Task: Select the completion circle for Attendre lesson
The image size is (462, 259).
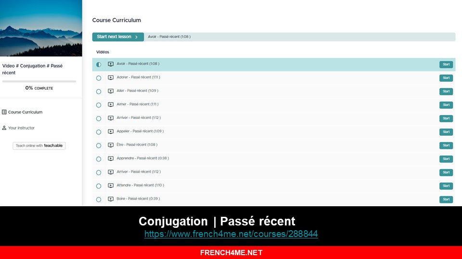Action: pyautogui.click(x=99, y=186)
